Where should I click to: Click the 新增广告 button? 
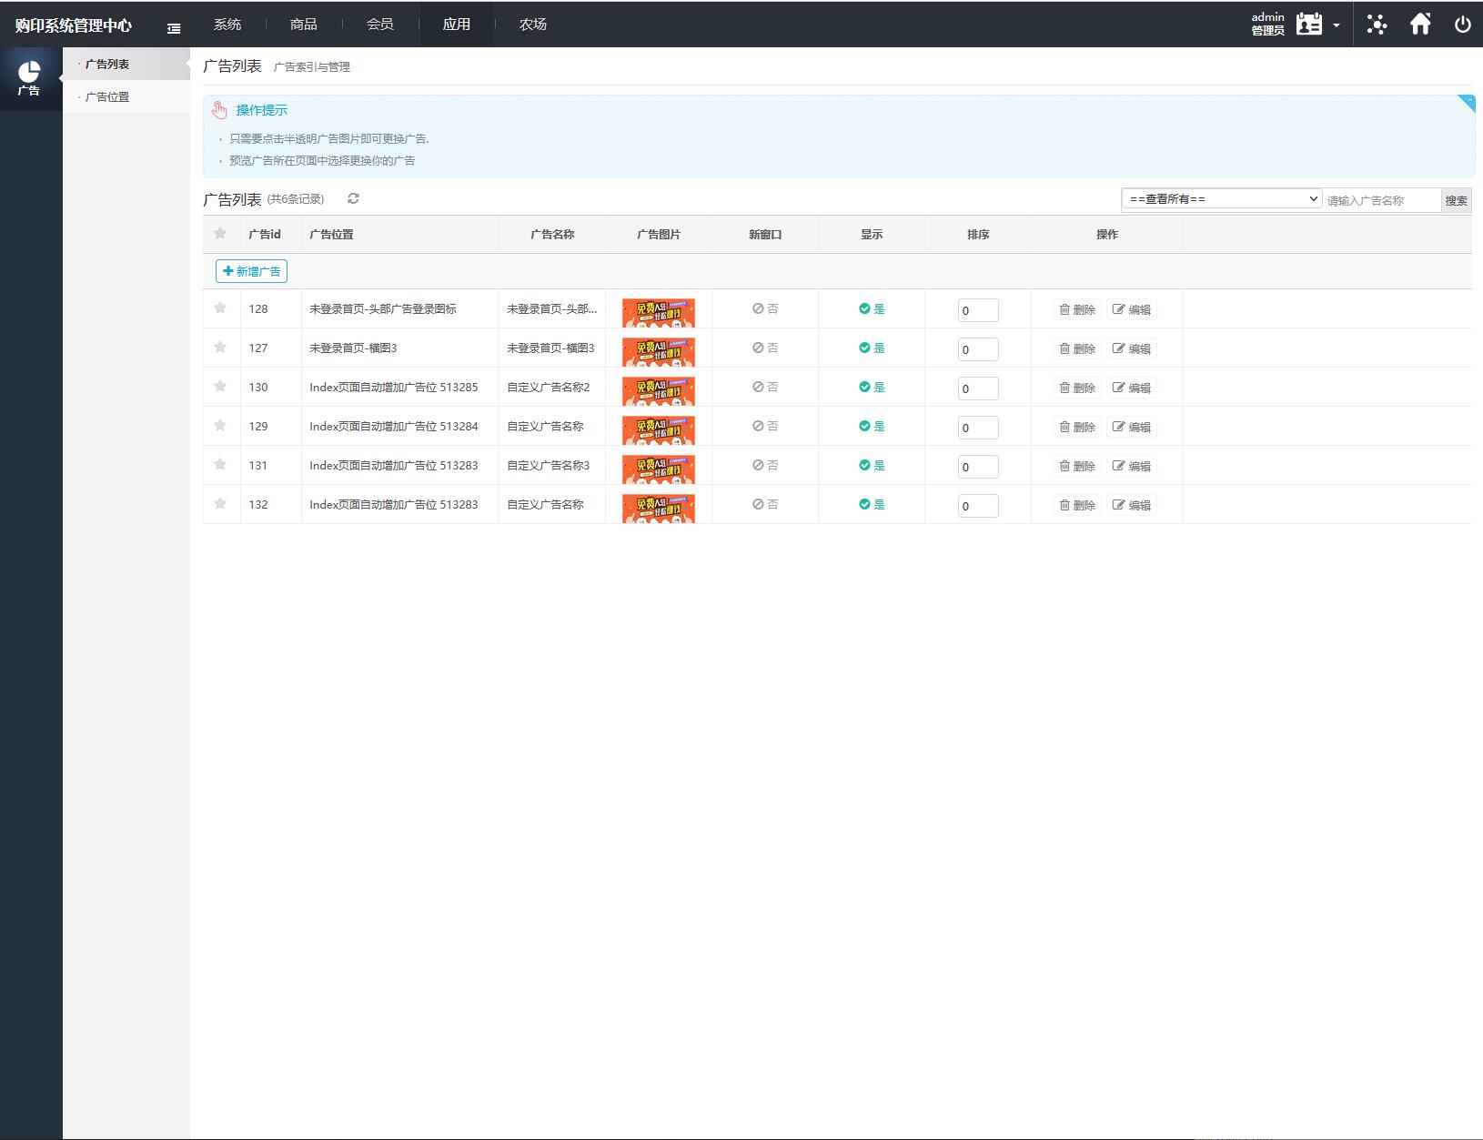tap(251, 271)
